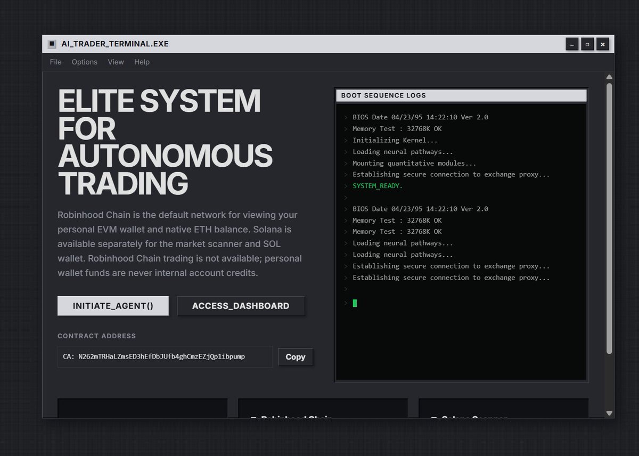This screenshot has width=639, height=456.
Task: Close the AI Trader Terminal window
Action: [603, 44]
